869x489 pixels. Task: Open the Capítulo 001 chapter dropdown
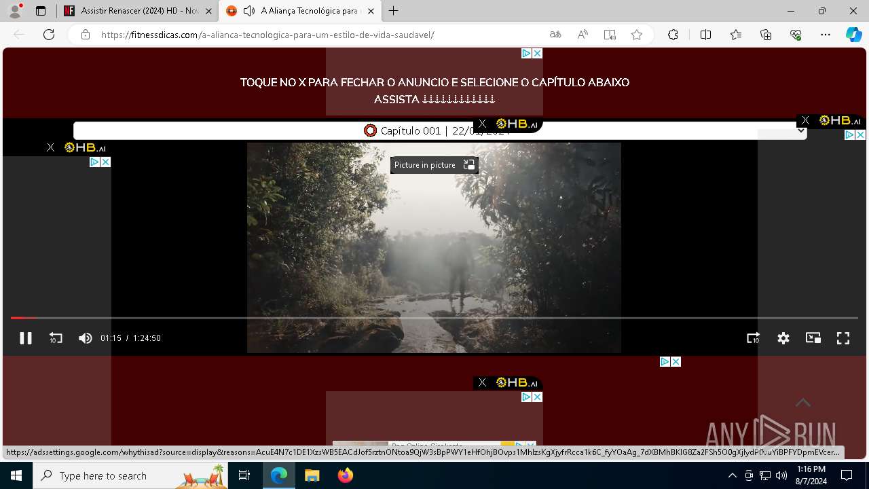440,130
